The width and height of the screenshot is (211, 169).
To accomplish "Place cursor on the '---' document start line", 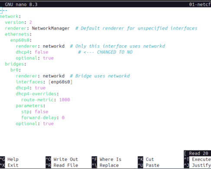I will click(x=3, y=10).
